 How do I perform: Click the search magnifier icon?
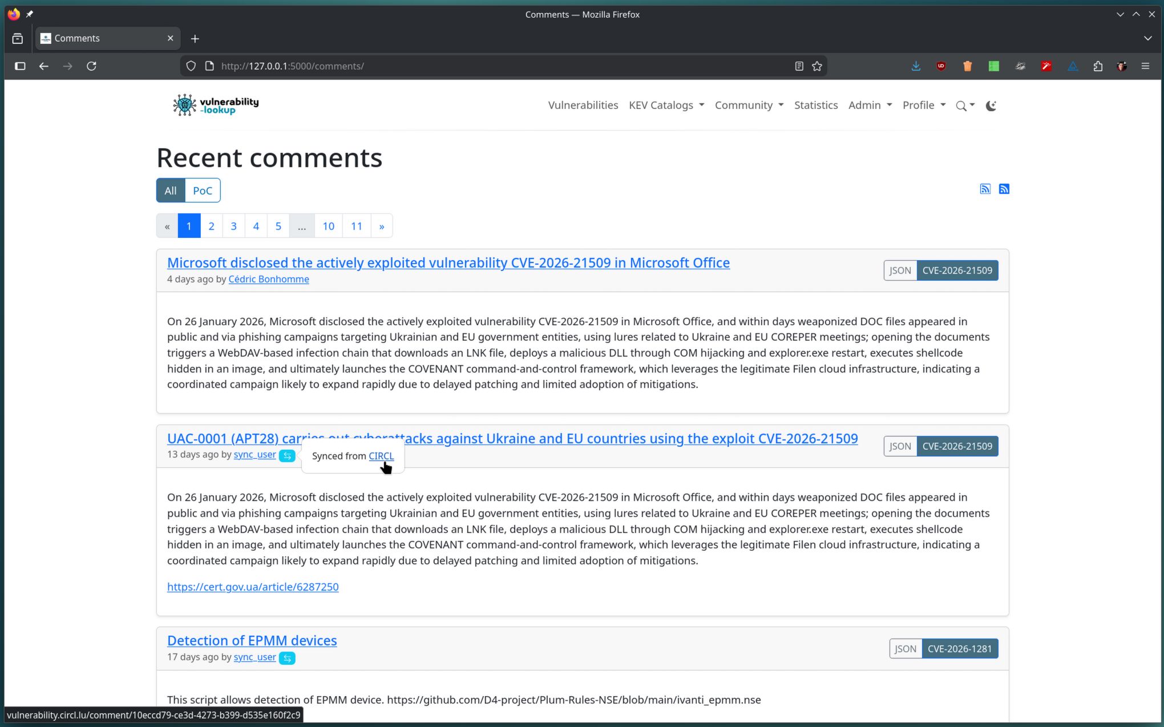[x=961, y=106]
